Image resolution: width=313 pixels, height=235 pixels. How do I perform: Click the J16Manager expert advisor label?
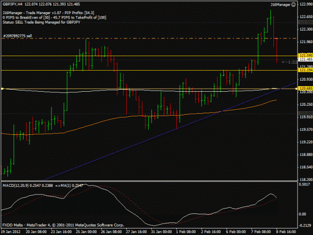point(280,5)
